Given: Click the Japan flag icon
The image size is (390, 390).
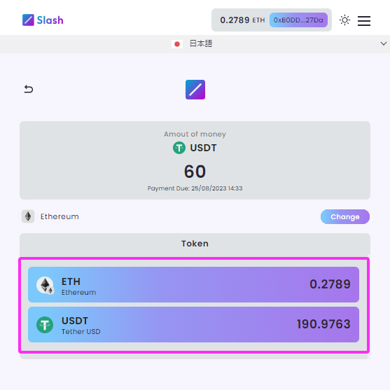Looking at the screenshot, I should coord(177,44).
